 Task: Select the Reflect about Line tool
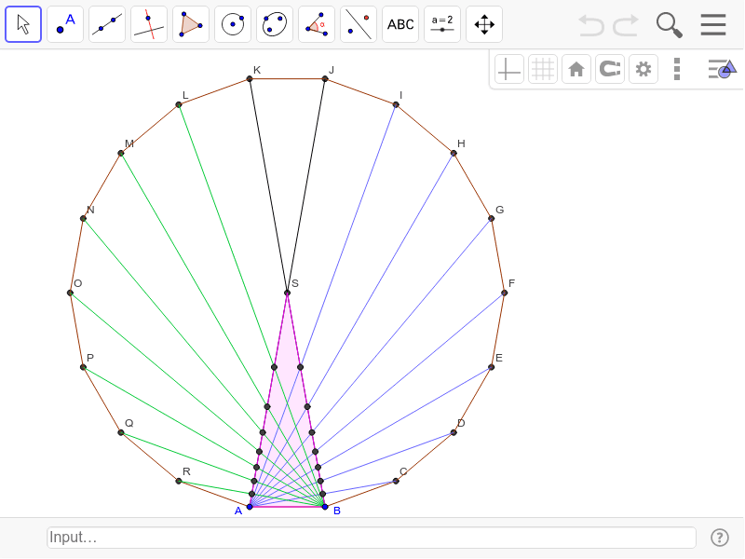tap(359, 24)
